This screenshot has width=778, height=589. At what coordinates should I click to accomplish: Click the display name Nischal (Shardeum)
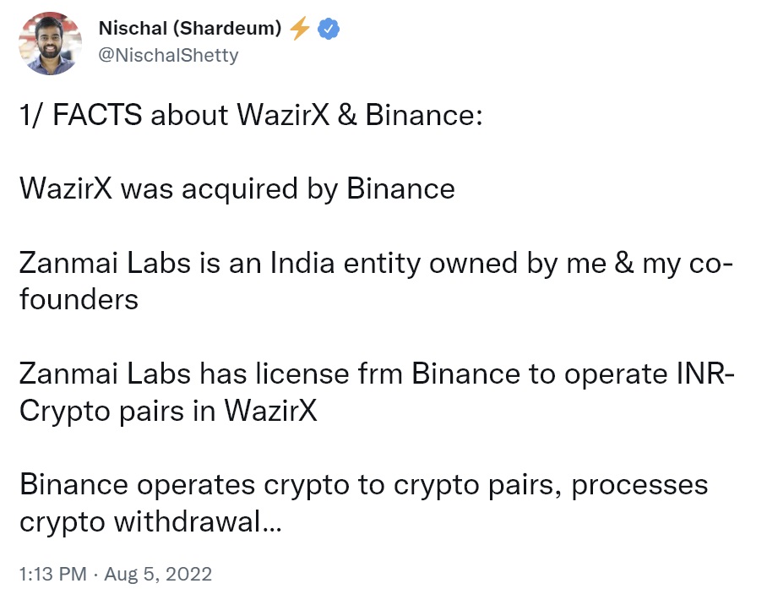190,29
